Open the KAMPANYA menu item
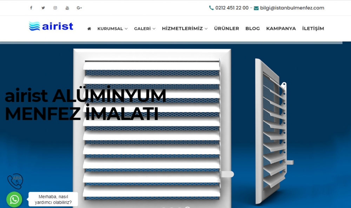 click(x=281, y=28)
